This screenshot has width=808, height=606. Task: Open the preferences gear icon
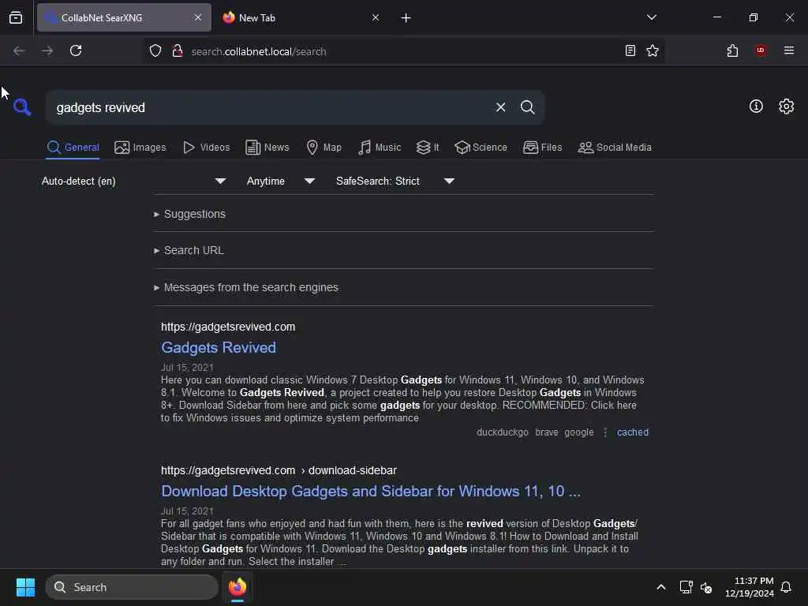[x=787, y=107]
